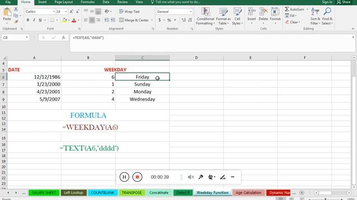Collapse the ribbon with the chevron
This screenshot has height=200, width=357.
tap(353, 29)
